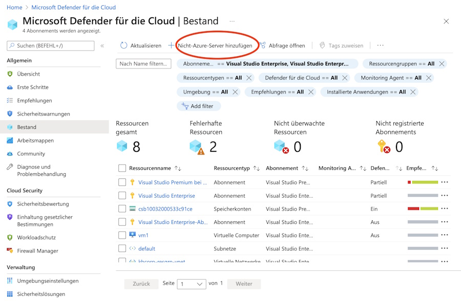Remove the Umgebung filter with its X

coord(235,92)
